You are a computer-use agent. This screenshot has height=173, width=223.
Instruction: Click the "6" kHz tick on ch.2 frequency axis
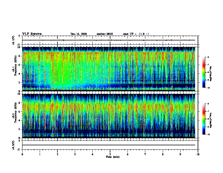point(20,112)
